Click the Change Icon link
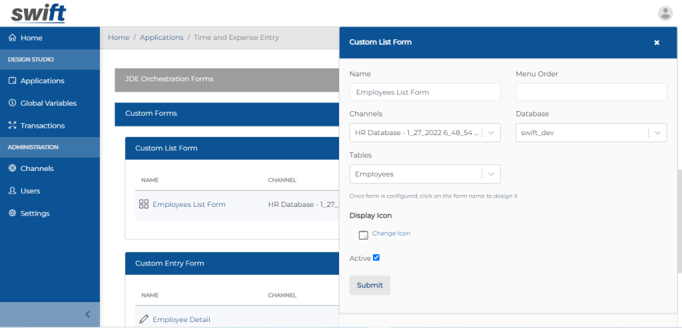682x328 pixels. click(391, 234)
